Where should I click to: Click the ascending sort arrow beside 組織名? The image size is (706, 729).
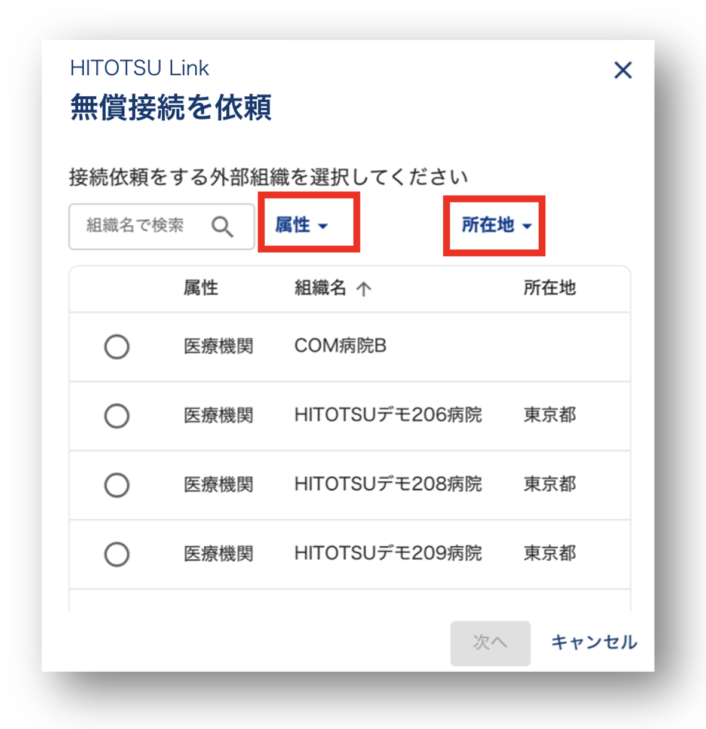(364, 289)
